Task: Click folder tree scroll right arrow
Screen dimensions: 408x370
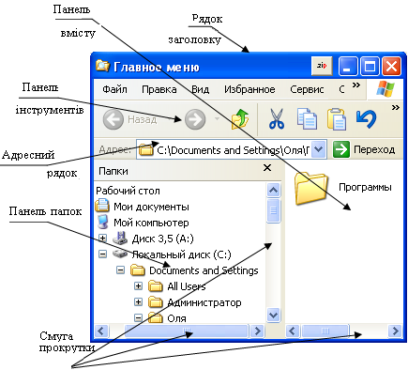Action: pos(257,331)
